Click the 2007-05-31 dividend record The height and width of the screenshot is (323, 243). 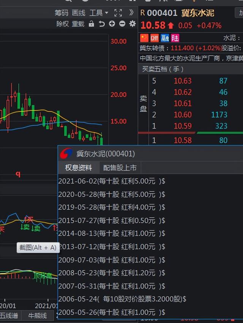[112, 286]
